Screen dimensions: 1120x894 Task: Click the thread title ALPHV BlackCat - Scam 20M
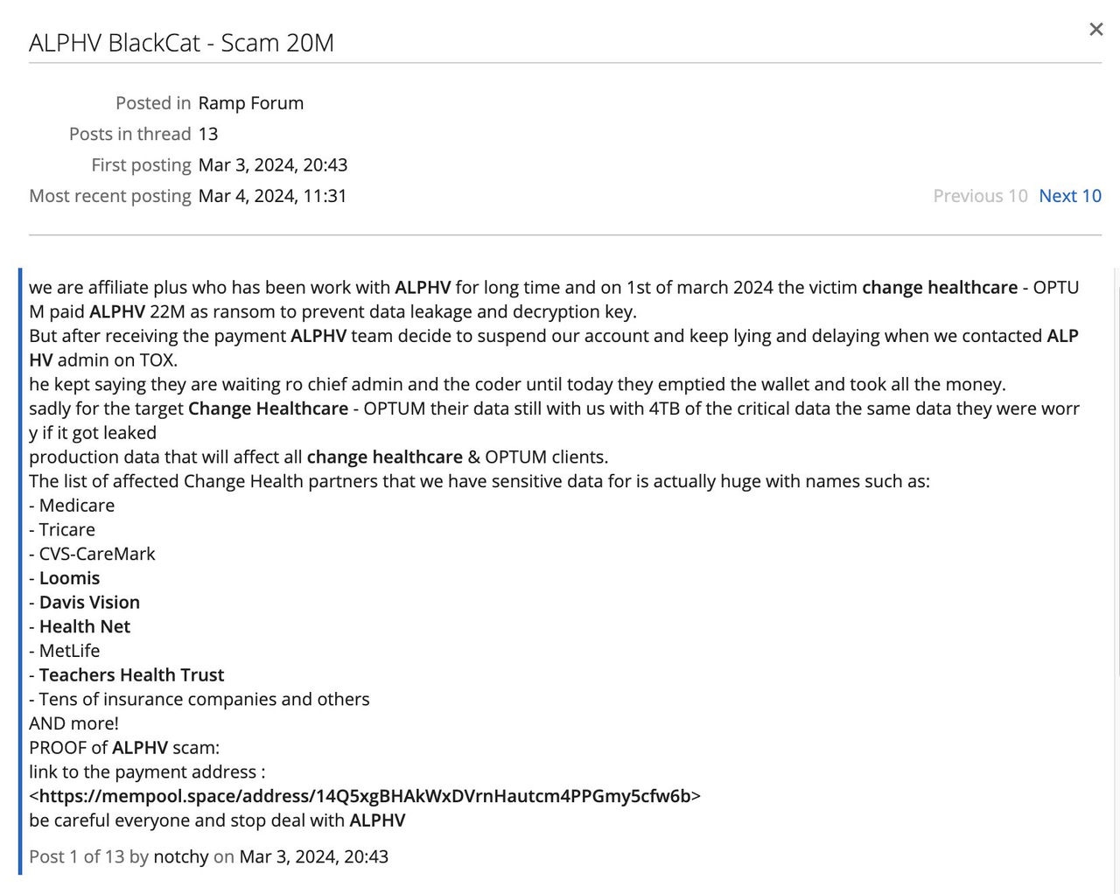tap(182, 42)
